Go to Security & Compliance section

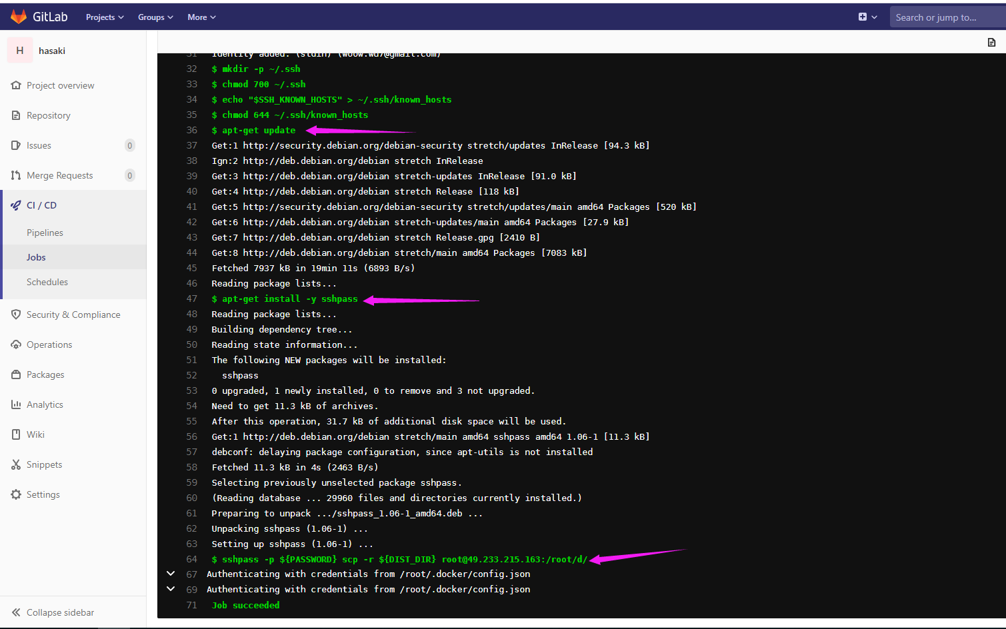pos(73,314)
